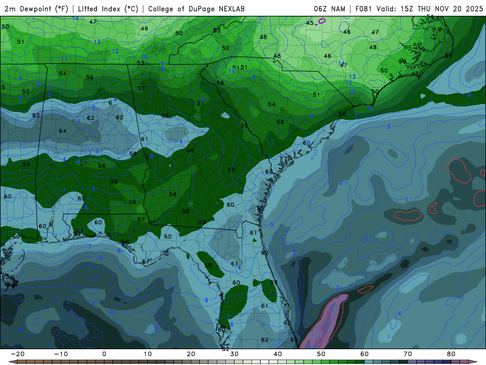
Task: Click the "Valid: 15Z THU NOV 20 2025" text
Action: click(430, 9)
